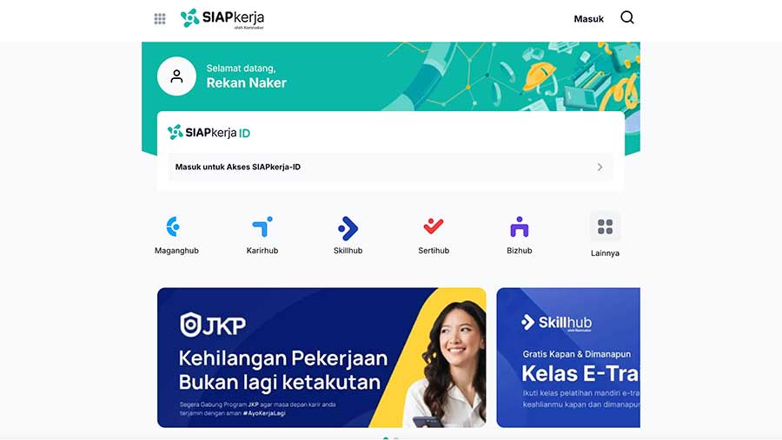Open the Maganghub icon

[x=174, y=227]
